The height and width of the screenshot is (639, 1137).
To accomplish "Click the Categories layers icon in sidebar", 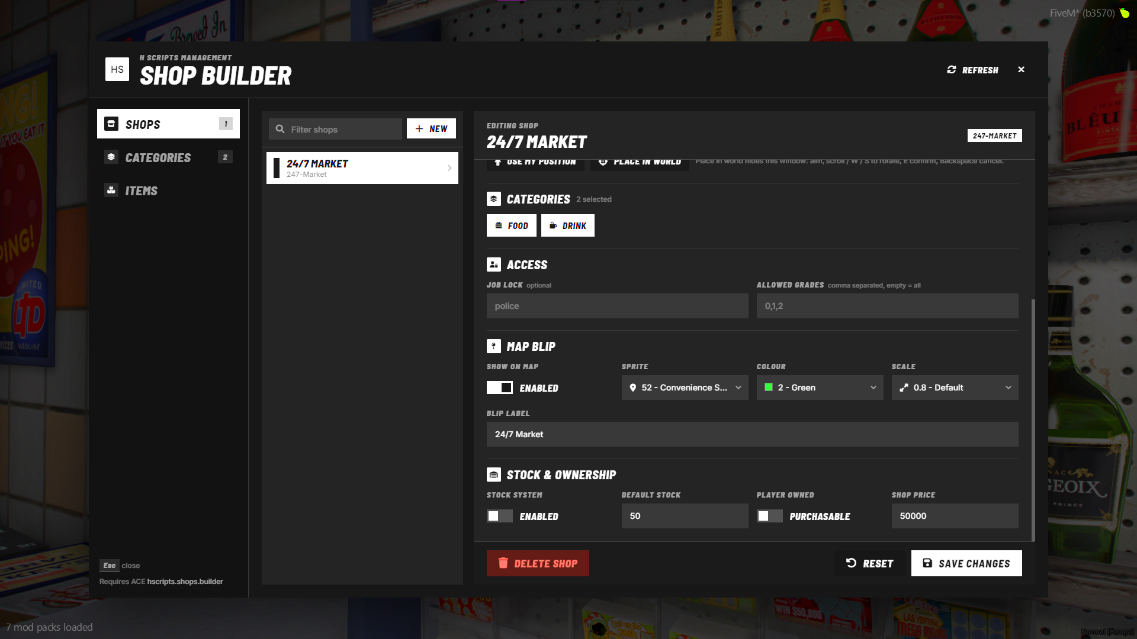I will pos(111,157).
